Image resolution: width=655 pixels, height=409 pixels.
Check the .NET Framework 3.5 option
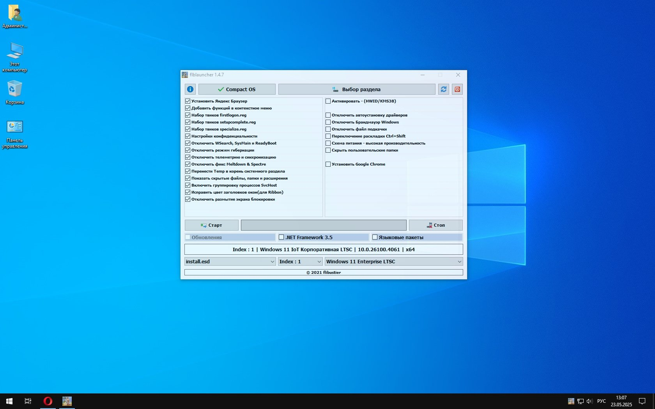281,237
